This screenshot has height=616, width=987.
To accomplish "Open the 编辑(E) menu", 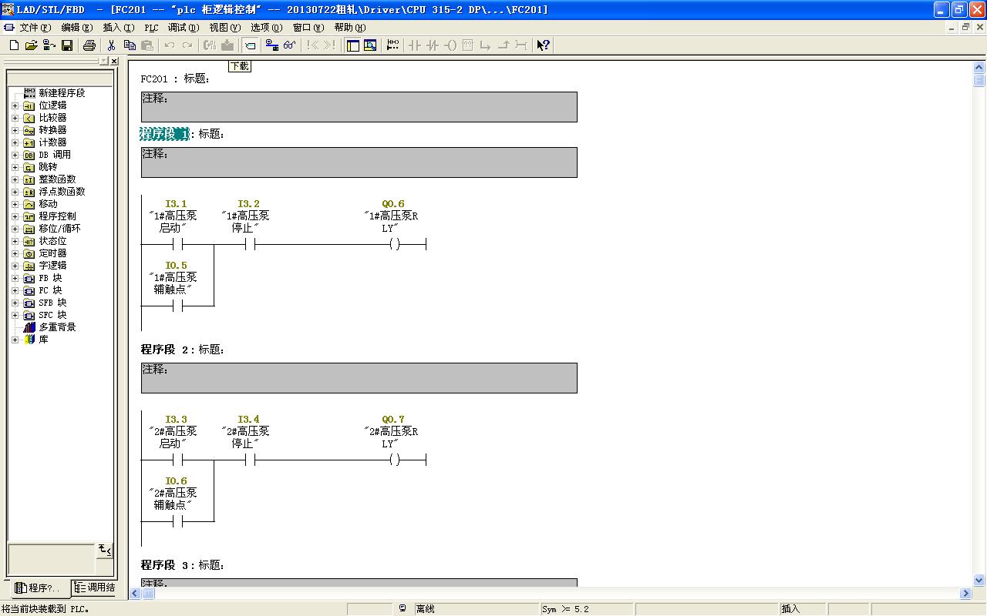I will click(77, 28).
